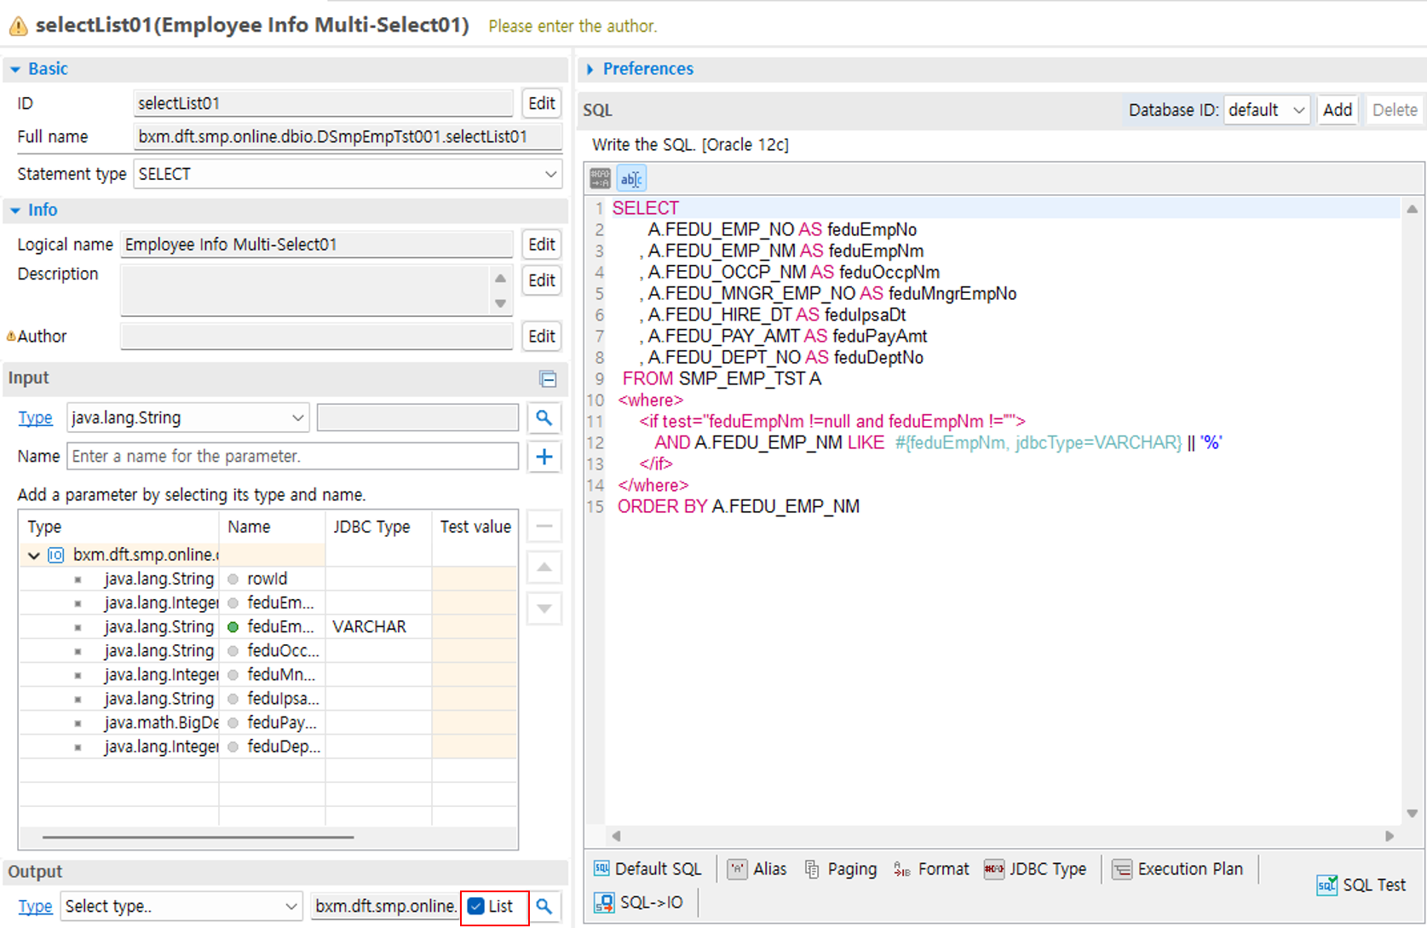1427x928 pixels.
Task: Click the Output Type link
Action: coord(35,907)
